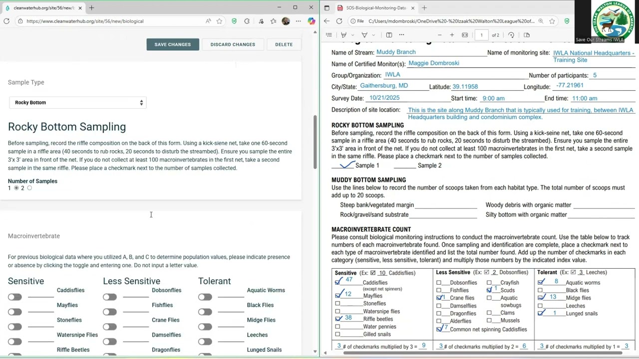Toggle the Mayflies presence switch
Image resolution: width=639 pixels, height=359 pixels.
coord(14,312)
